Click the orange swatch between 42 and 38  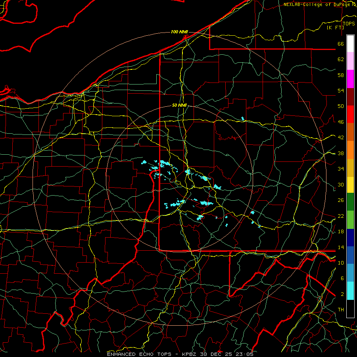click(x=350, y=150)
